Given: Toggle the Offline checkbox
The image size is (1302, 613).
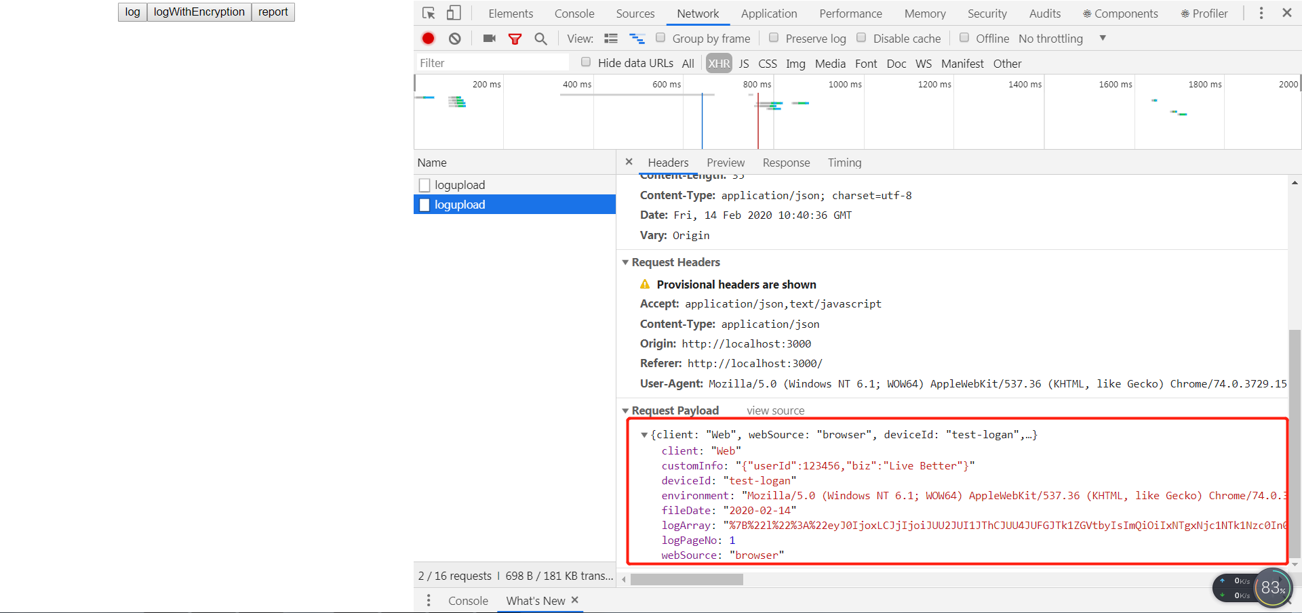Looking at the screenshot, I should point(964,38).
